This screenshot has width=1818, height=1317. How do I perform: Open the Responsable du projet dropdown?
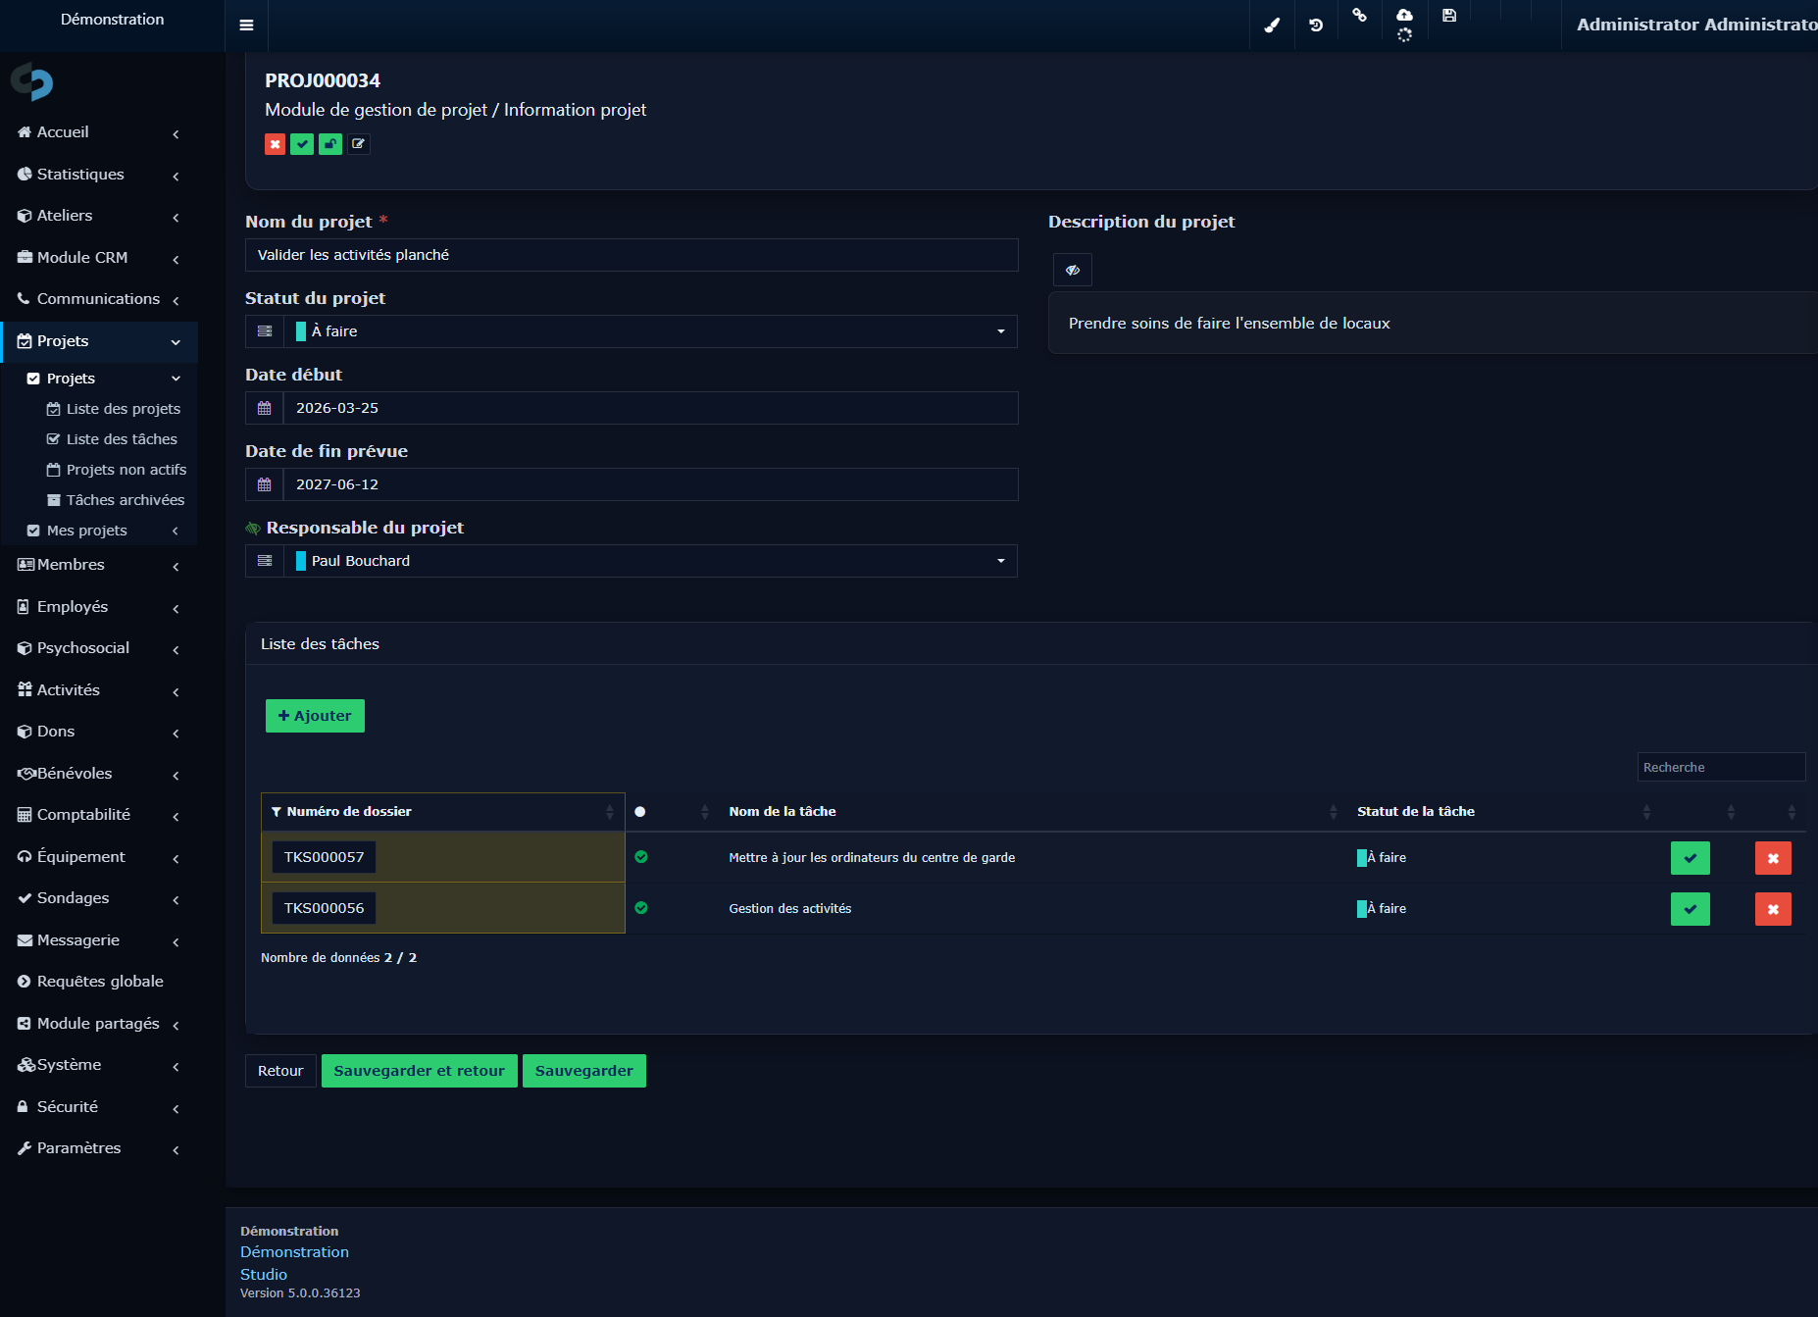pyautogui.click(x=650, y=561)
